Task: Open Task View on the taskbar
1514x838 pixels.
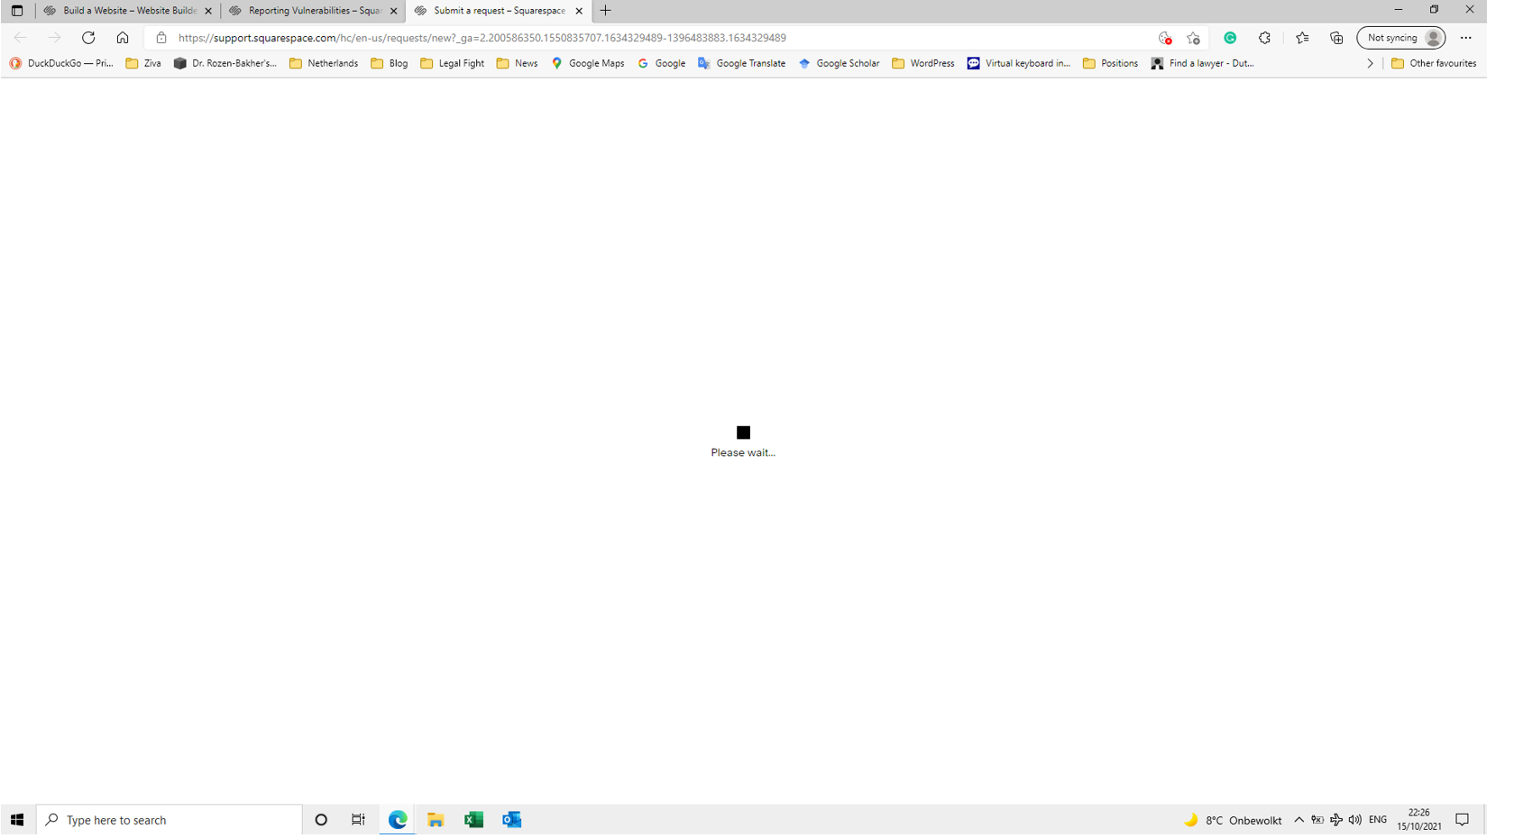Action: pyautogui.click(x=358, y=819)
